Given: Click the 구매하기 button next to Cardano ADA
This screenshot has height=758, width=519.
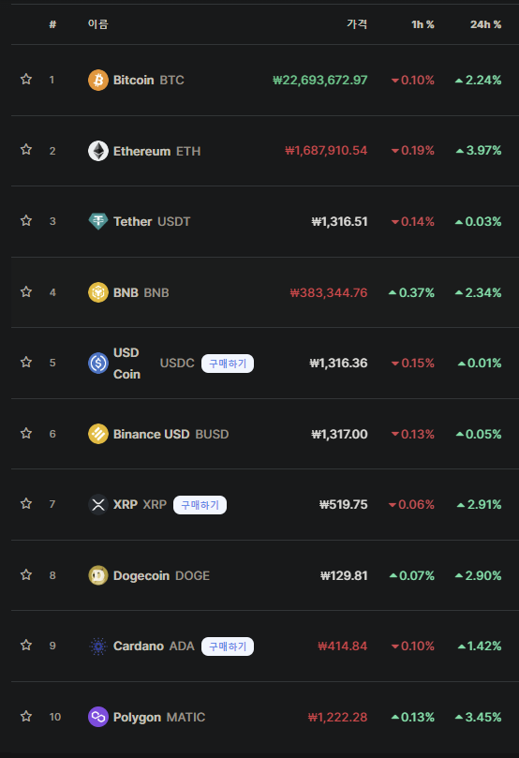Looking at the screenshot, I should [228, 647].
